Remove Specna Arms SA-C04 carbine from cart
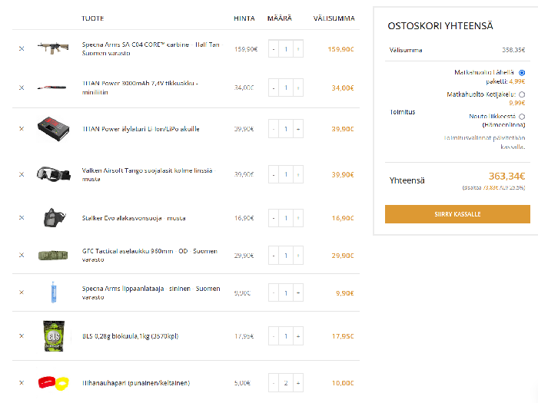538x403 pixels. click(22, 49)
